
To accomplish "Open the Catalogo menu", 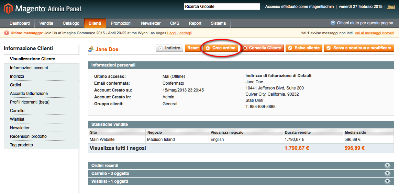I will pyautogui.click(x=71, y=23).
